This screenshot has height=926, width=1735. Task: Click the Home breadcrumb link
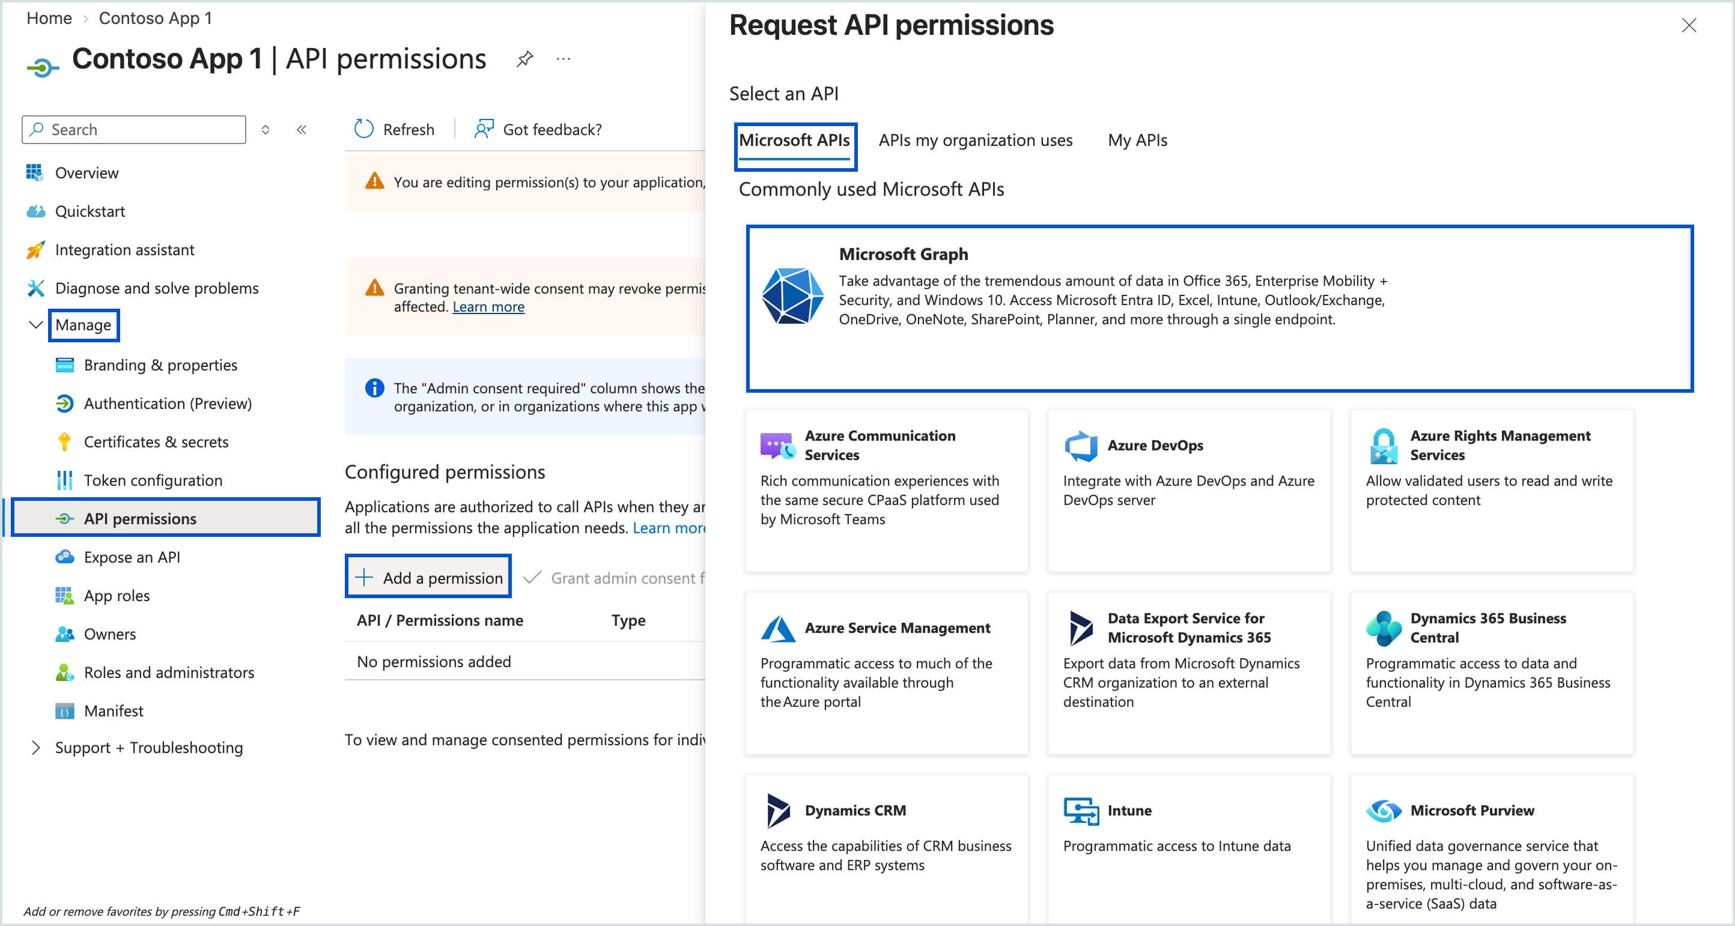tap(49, 18)
